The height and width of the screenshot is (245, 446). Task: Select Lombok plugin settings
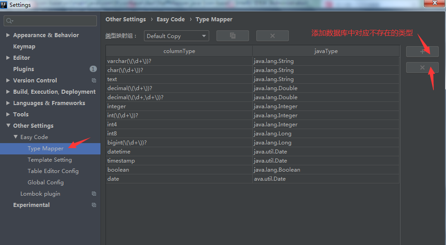[x=40, y=194]
